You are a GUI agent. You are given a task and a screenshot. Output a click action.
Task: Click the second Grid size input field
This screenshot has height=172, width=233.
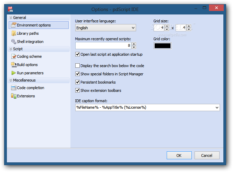point(181,28)
